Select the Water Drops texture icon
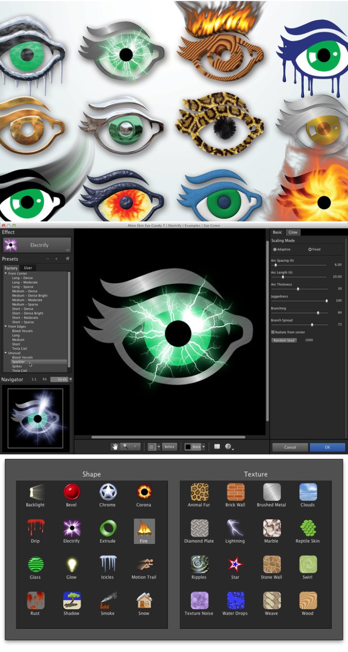 tap(236, 600)
